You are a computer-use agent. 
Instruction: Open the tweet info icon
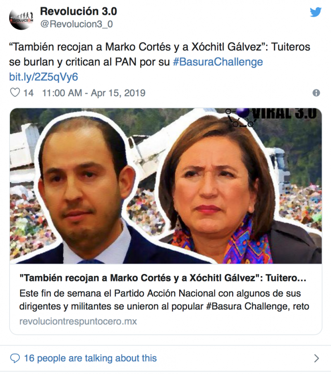pos(316,93)
